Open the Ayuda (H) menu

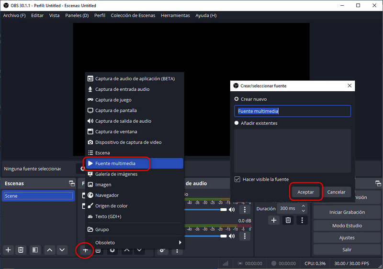pyautogui.click(x=206, y=15)
